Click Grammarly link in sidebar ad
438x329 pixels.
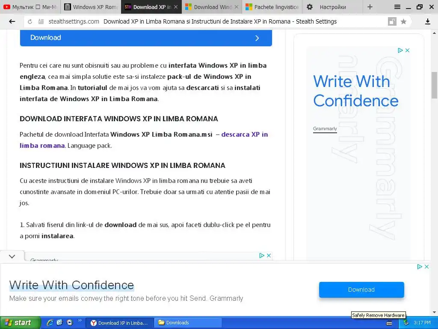click(325, 129)
